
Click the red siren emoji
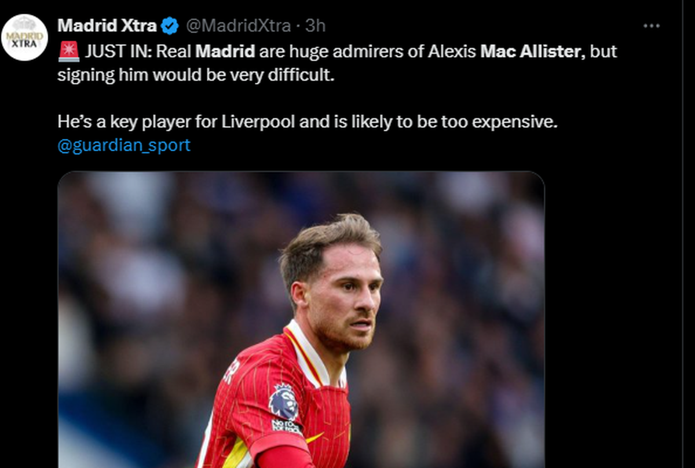coord(68,51)
